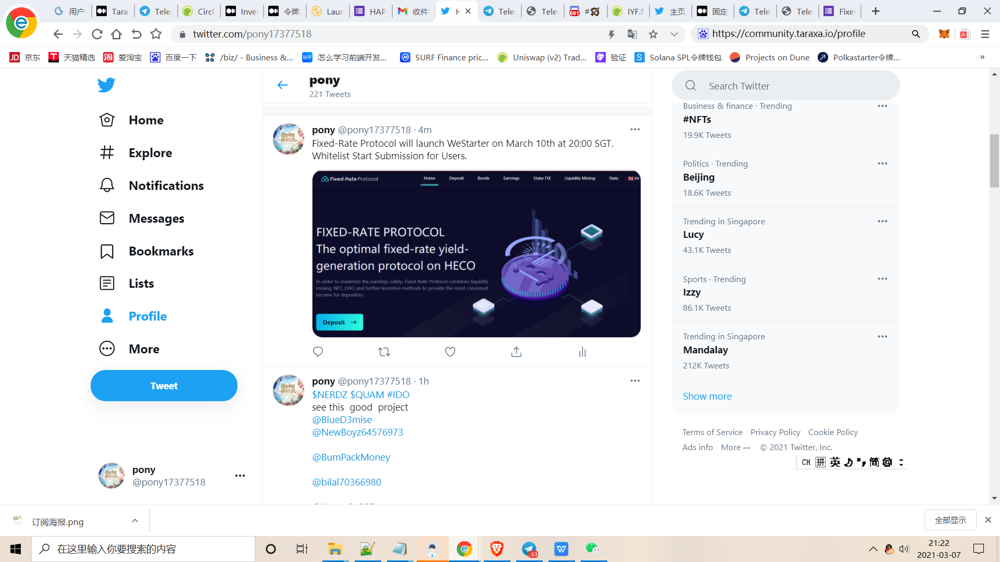1000x562 pixels.
Task: Open the 360 browser logo menu
Action: coord(21,22)
